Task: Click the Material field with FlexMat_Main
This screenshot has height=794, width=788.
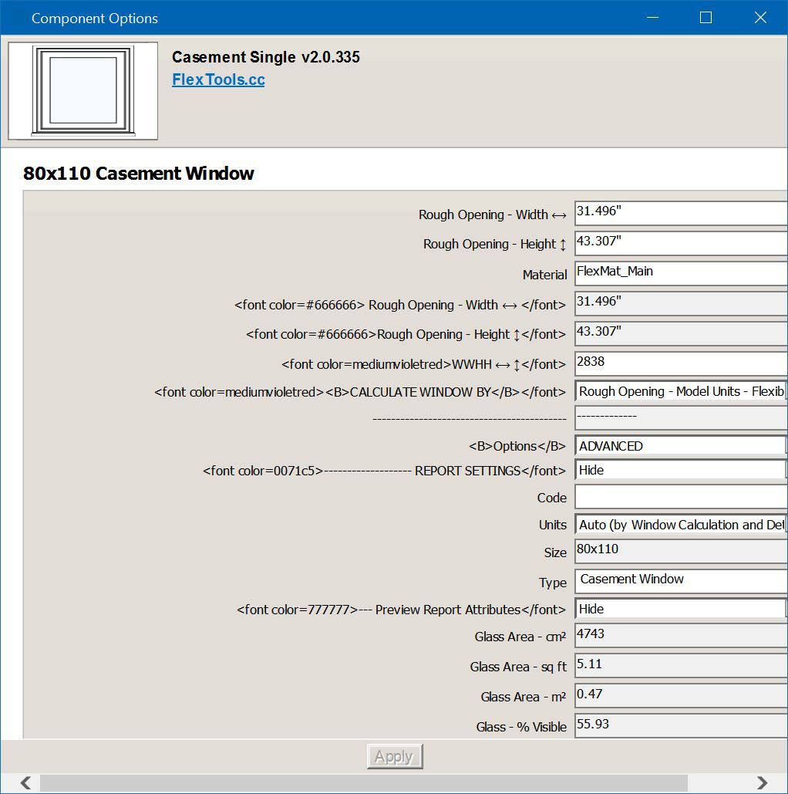Action: click(680, 273)
